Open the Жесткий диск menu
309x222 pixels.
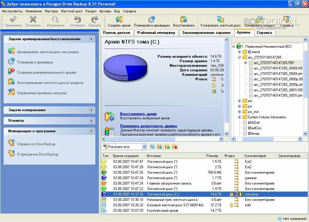(72, 11)
